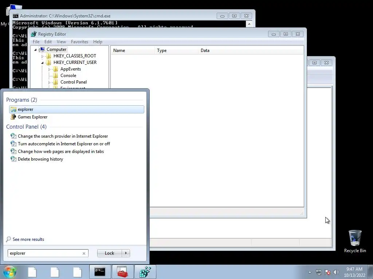Click the cmd window scroll up arrow
The image size is (373, 279).
[x=249, y=24]
